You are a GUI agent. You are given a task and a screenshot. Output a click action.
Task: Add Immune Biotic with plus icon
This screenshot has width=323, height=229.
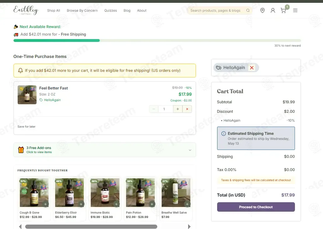tap(116, 204)
